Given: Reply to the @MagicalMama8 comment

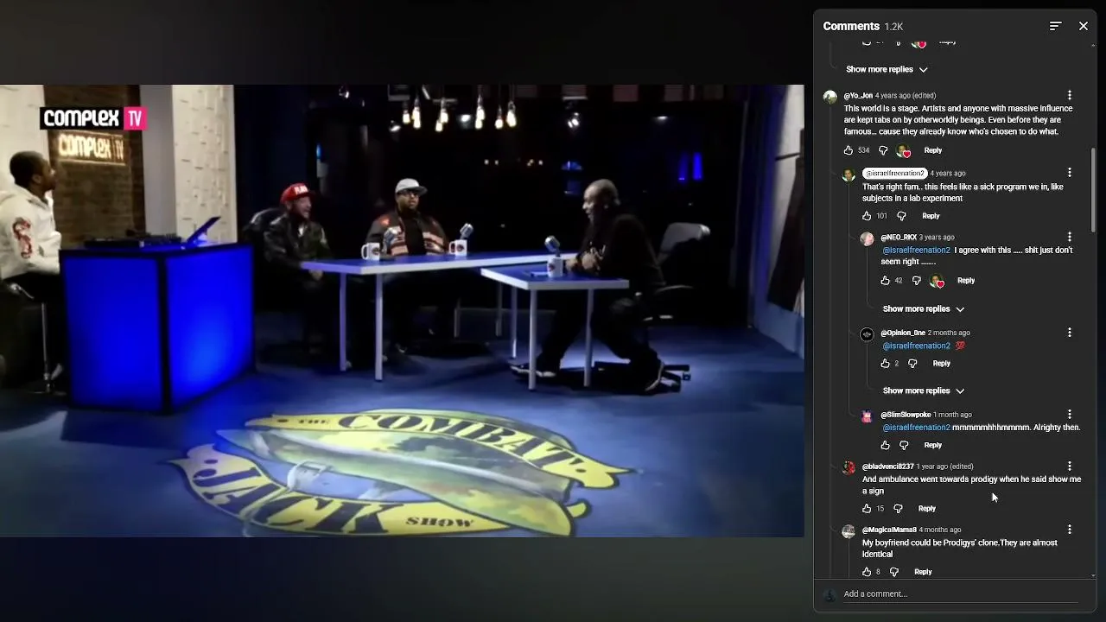Looking at the screenshot, I should (x=924, y=572).
